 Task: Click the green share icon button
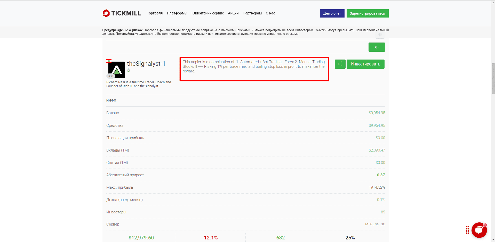point(340,64)
